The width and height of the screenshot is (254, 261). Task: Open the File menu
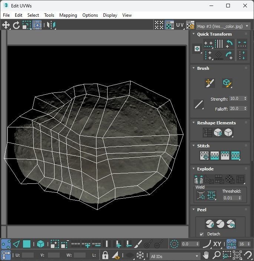[x=6, y=15]
